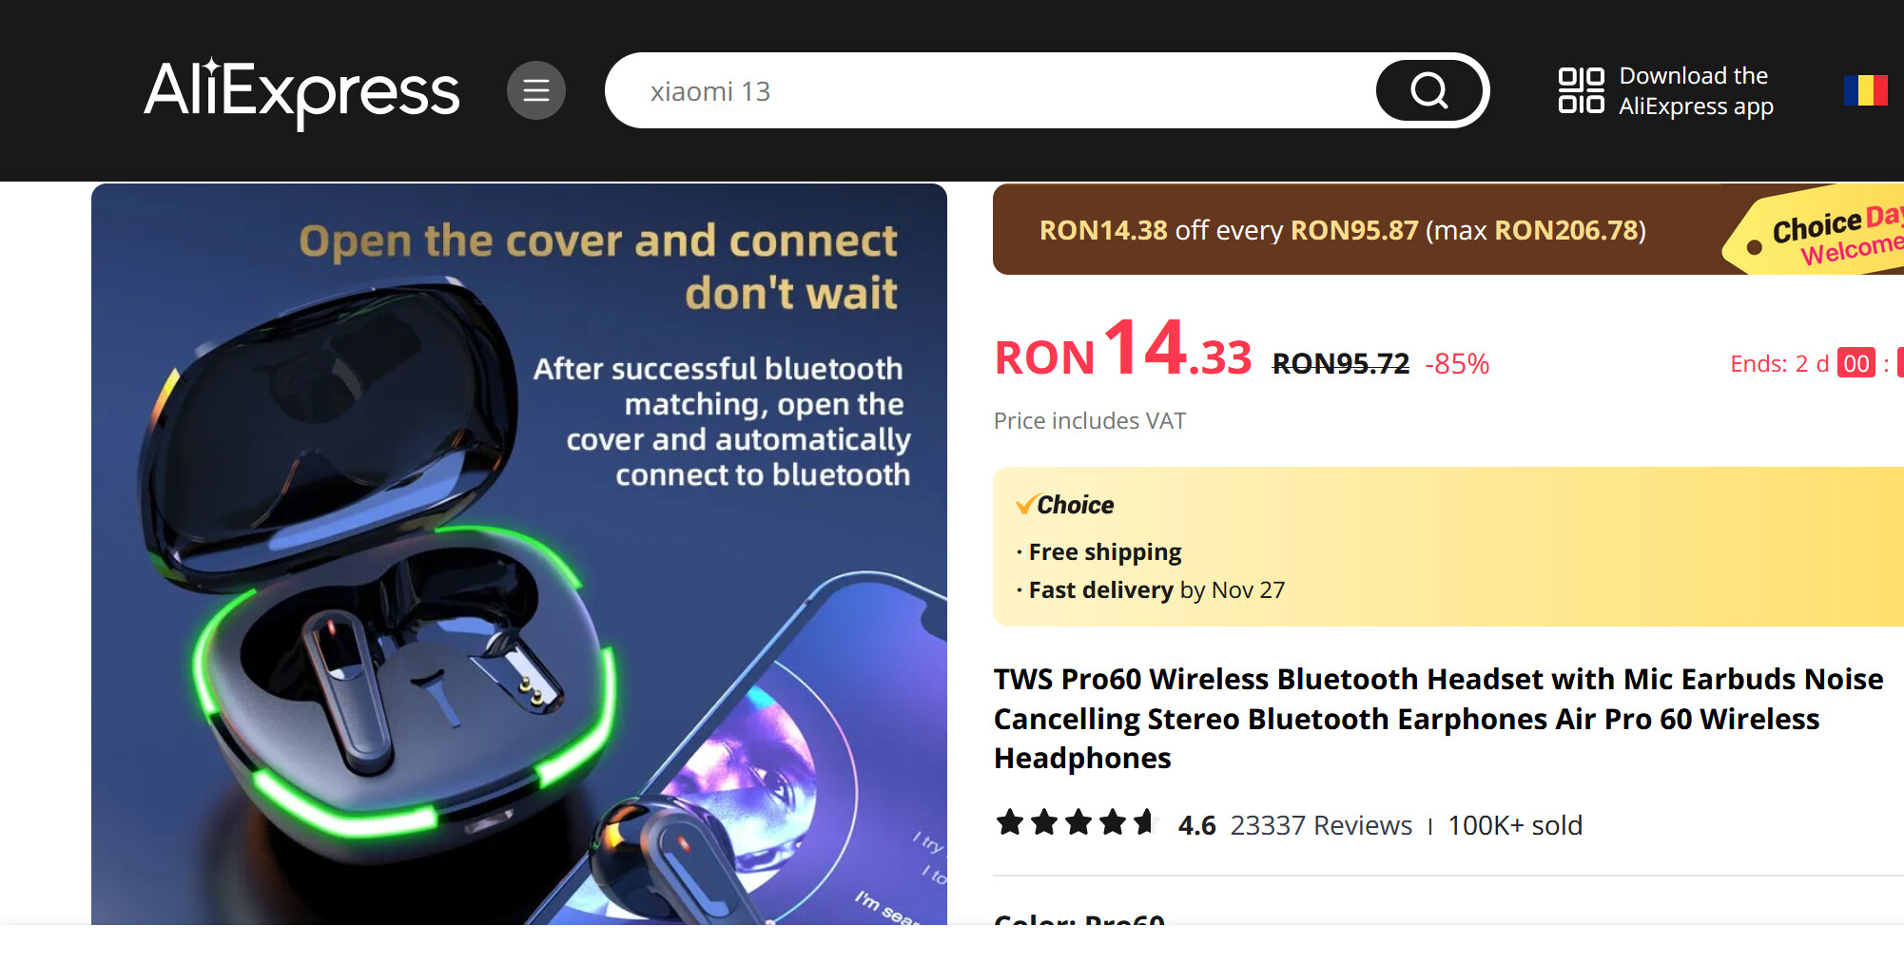Click the 4.6 rating score
This screenshot has width=1904, height=964.
(x=1196, y=825)
